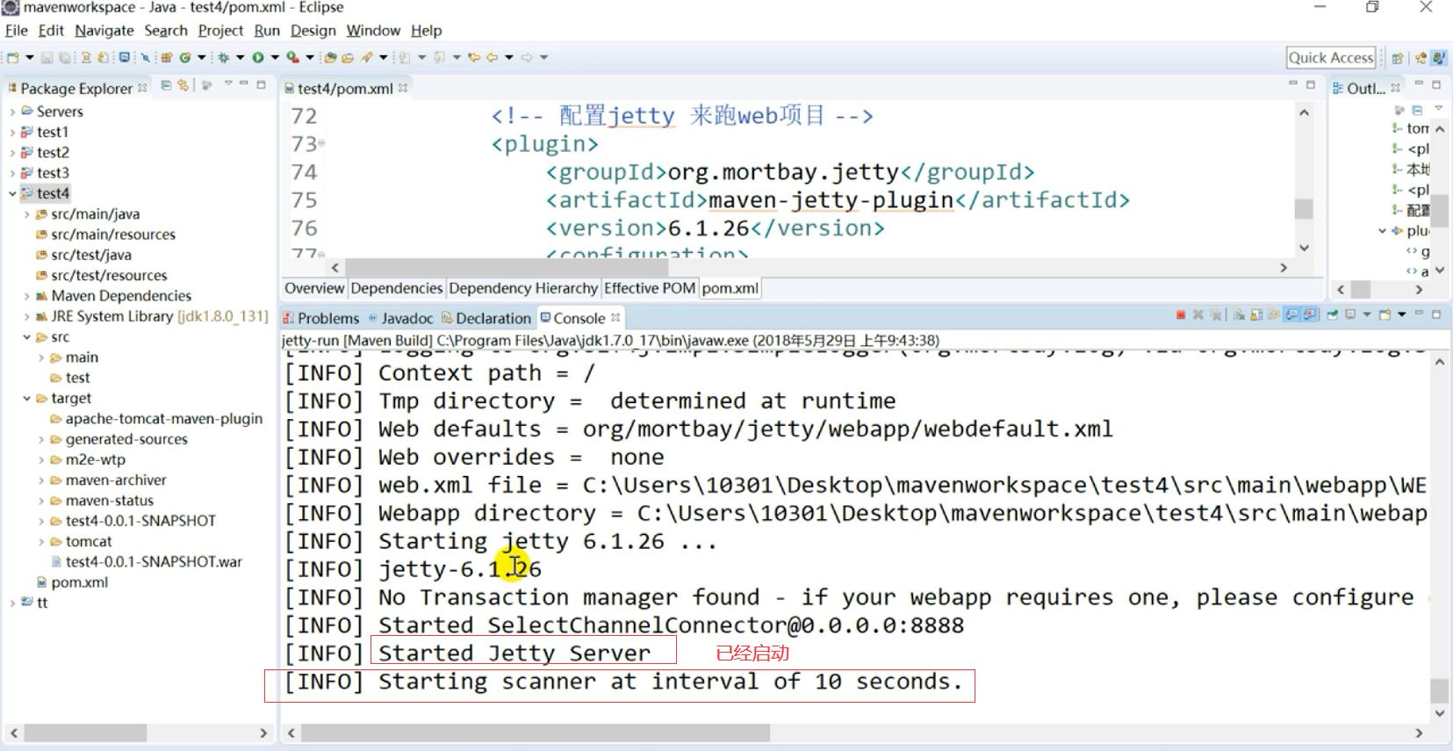Switch to the Overview tab
This screenshot has width=1453, height=751.
[314, 288]
